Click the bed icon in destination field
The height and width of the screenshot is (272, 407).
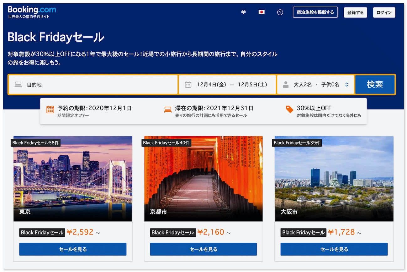click(18, 85)
